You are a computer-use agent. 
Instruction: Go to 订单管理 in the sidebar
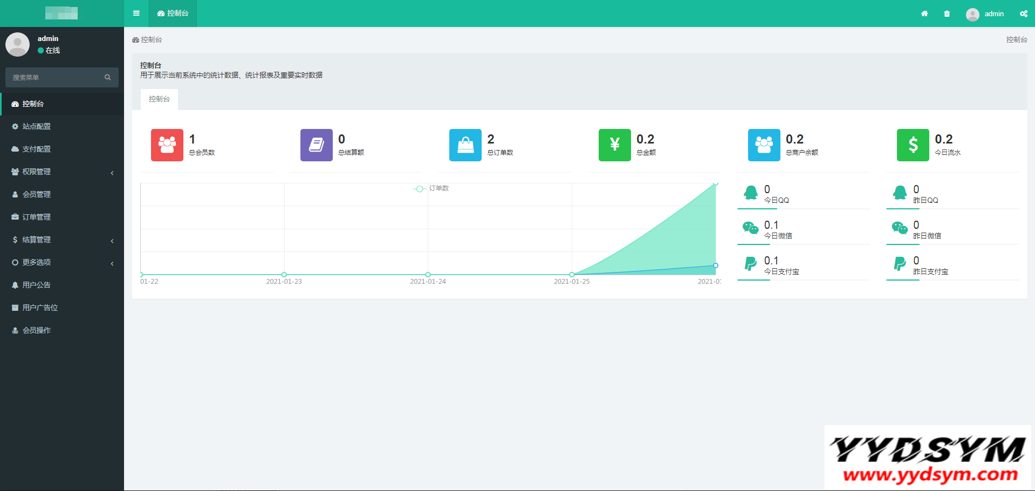(x=37, y=217)
